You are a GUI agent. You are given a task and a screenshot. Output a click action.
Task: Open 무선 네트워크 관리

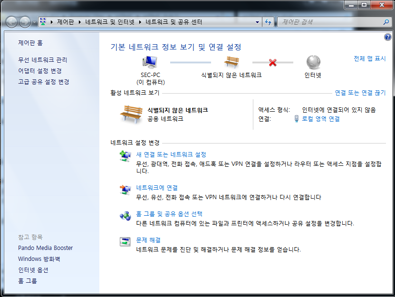click(43, 60)
